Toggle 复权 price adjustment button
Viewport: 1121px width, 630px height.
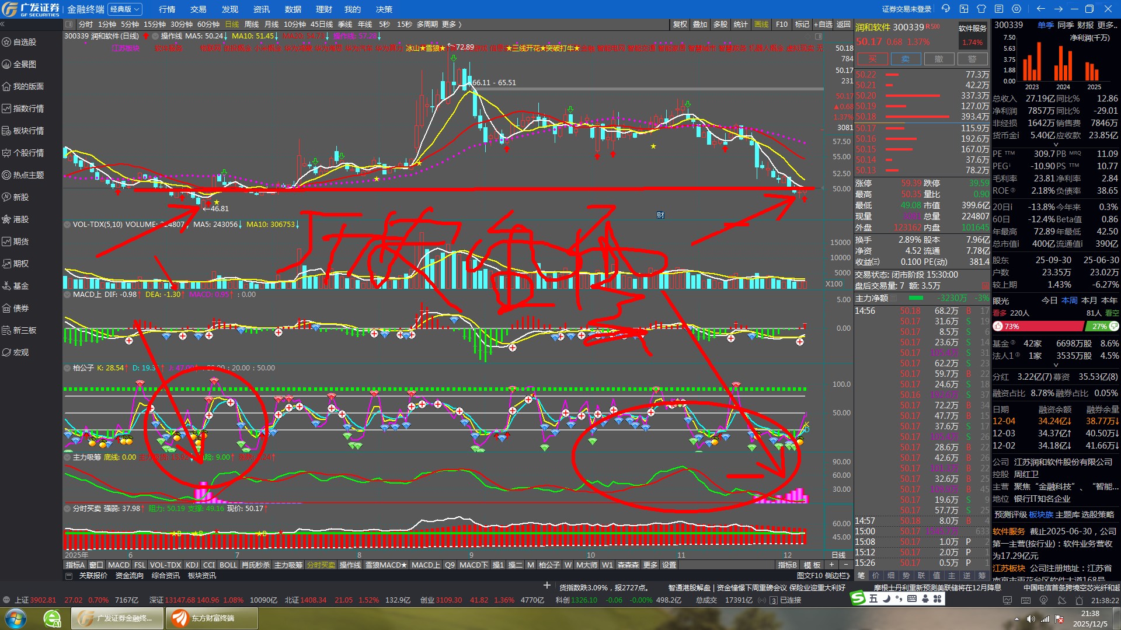pos(680,24)
